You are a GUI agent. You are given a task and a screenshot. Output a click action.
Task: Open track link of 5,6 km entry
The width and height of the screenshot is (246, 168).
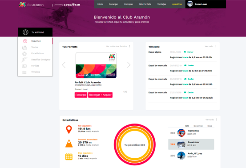pyautogui.click(x=185, y=84)
